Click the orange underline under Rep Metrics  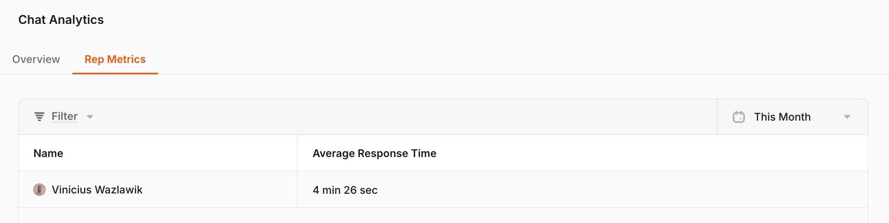[x=115, y=73]
